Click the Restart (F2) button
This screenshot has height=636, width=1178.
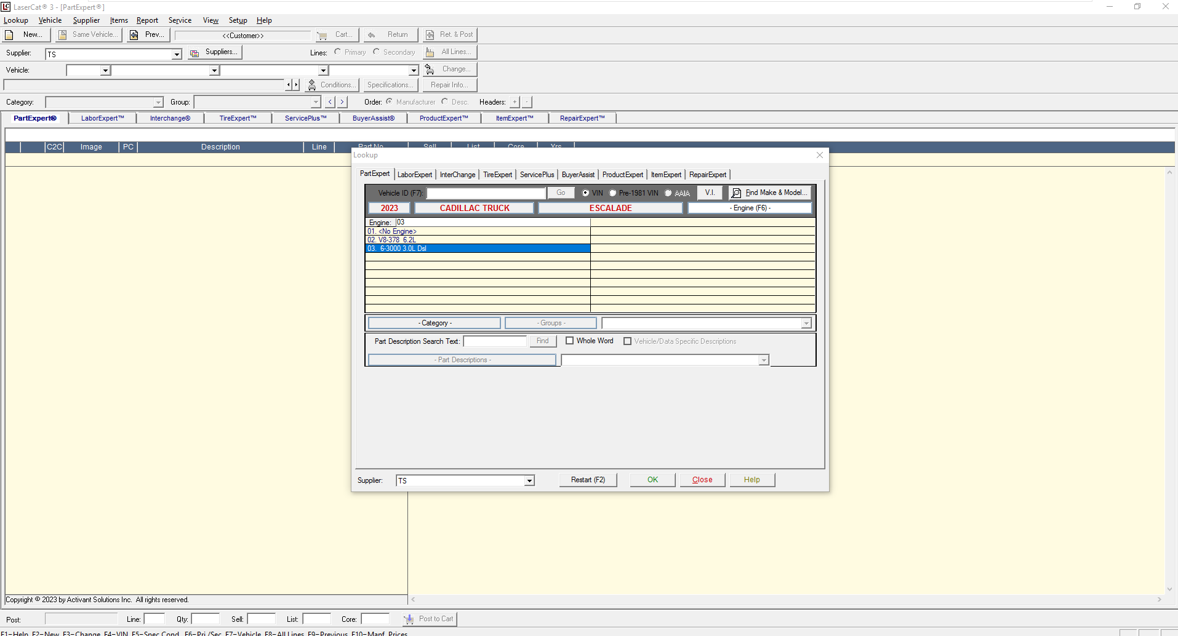tap(588, 480)
